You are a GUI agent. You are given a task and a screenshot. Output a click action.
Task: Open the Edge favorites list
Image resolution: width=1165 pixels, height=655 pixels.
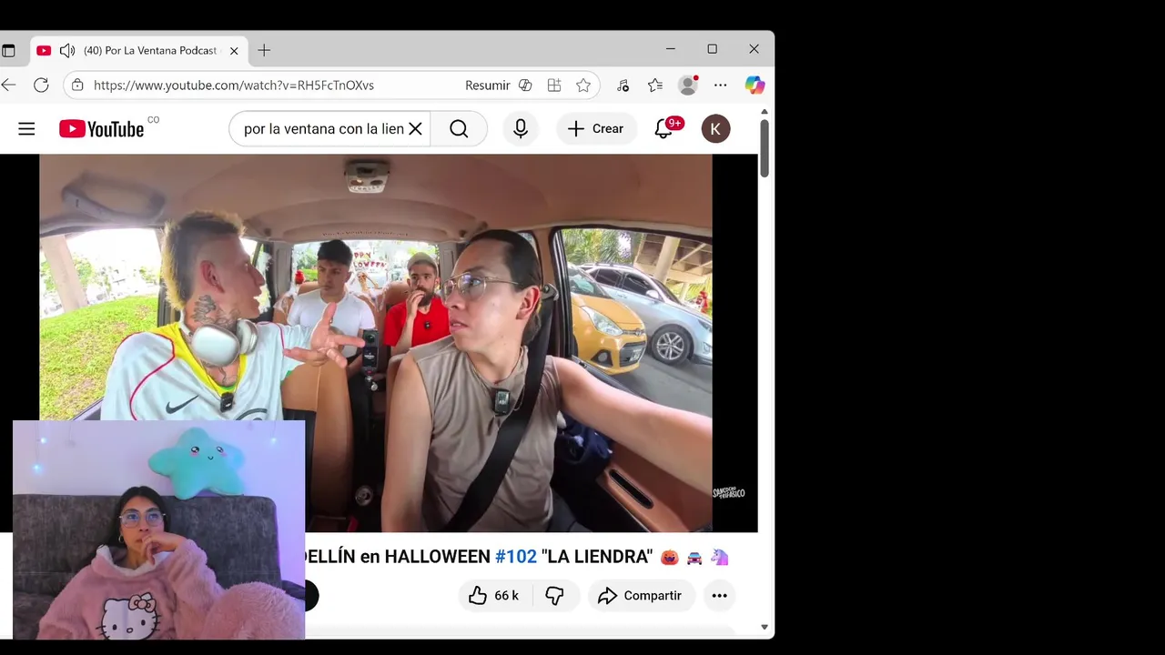(655, 86)
